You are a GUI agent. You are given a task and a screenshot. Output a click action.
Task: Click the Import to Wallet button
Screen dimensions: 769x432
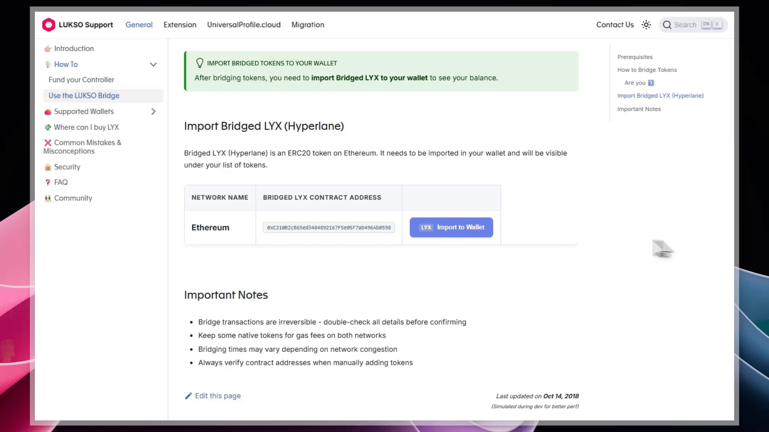click(451, 227)
